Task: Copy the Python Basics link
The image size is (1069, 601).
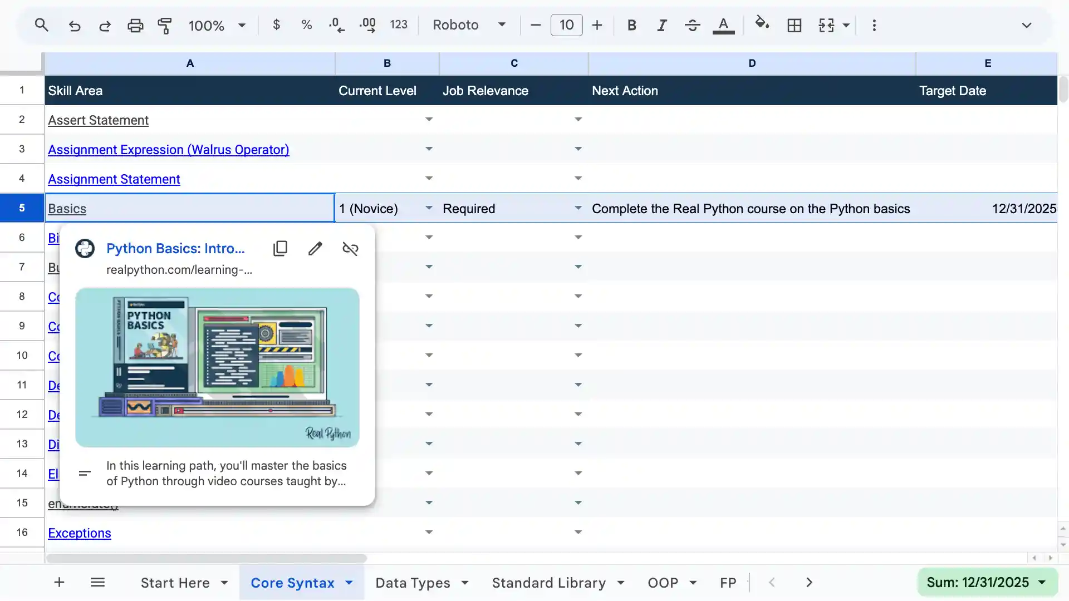Action: (x=280, y=248)
